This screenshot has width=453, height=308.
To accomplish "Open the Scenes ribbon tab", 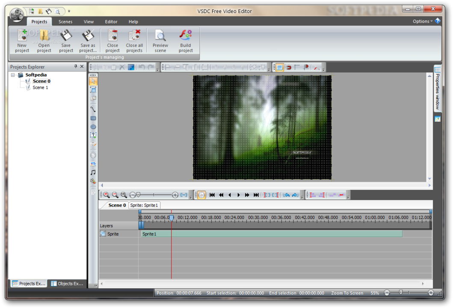I will pos(65,22).
